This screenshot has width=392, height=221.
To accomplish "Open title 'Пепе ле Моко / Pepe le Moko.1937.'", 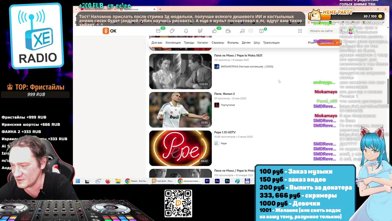I will 238,56.
